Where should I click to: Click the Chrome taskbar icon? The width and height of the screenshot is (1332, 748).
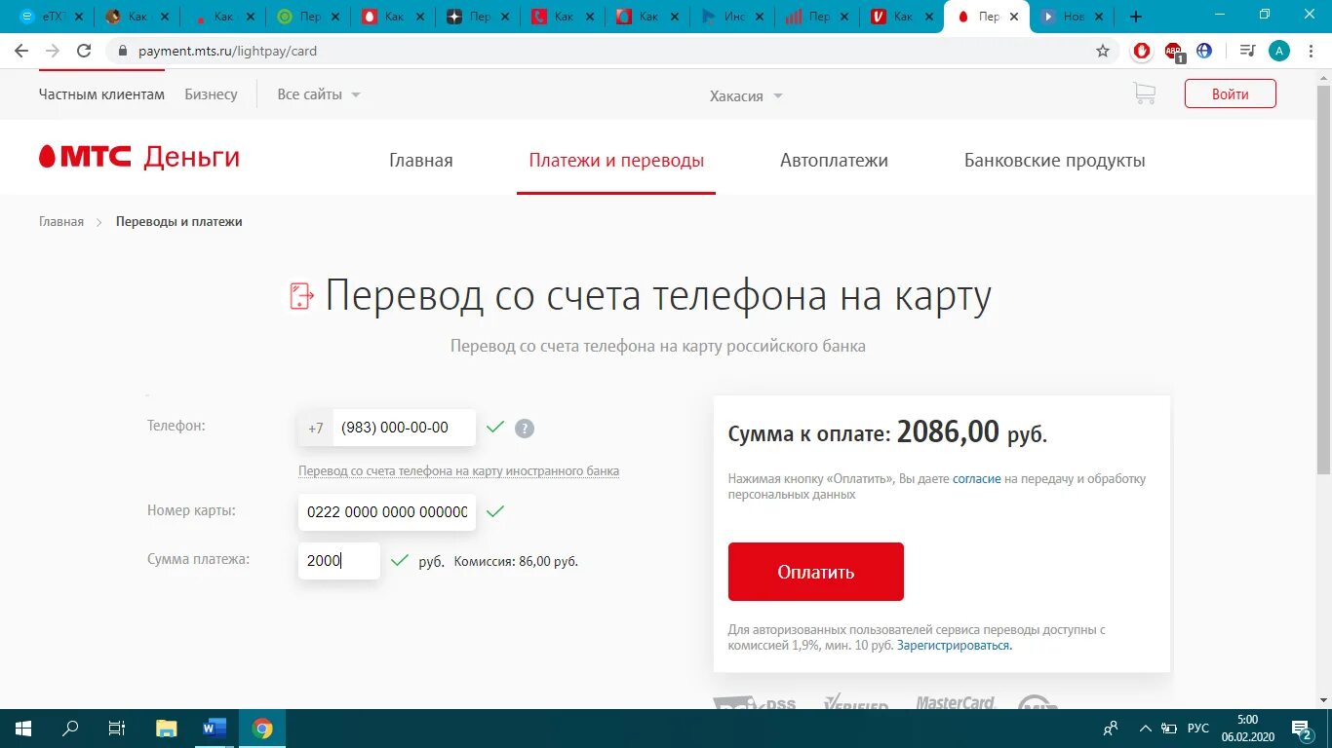262,729
